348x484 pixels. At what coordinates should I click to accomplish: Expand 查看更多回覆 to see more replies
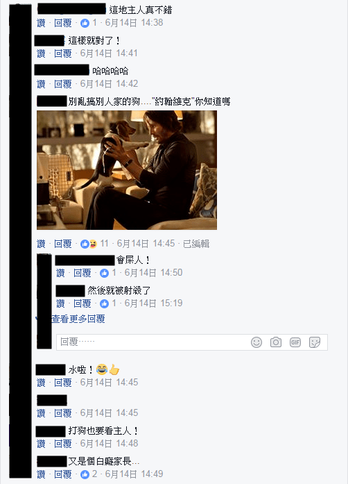point(78,319)
